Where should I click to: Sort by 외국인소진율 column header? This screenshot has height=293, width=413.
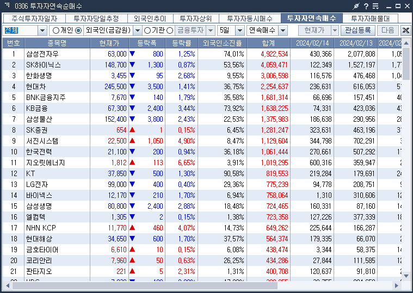[223, 43]
